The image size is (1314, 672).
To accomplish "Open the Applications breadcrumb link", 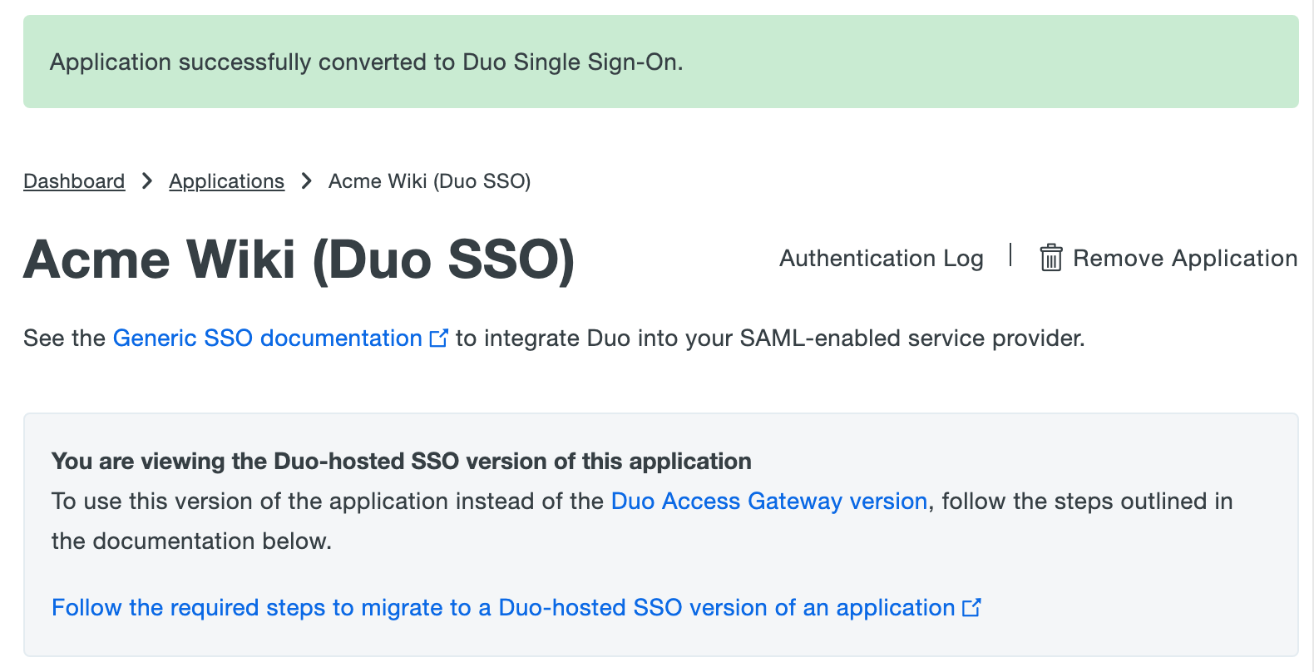I will coord(226,181).
